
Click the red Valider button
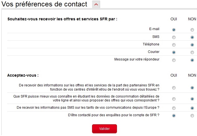tap(104, 129)
